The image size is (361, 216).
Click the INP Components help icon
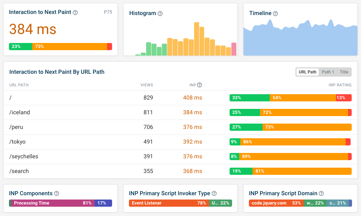[x=57, y=193]
